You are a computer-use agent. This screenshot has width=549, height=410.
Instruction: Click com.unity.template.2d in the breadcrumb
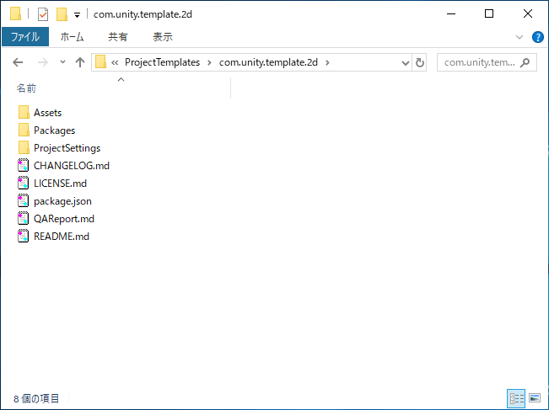click(x=268, y=62)
